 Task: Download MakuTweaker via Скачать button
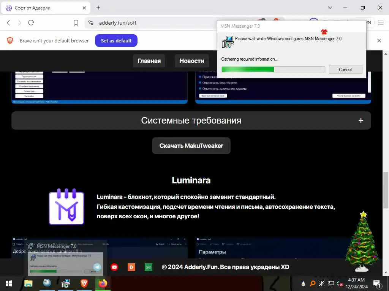point(191,146)
